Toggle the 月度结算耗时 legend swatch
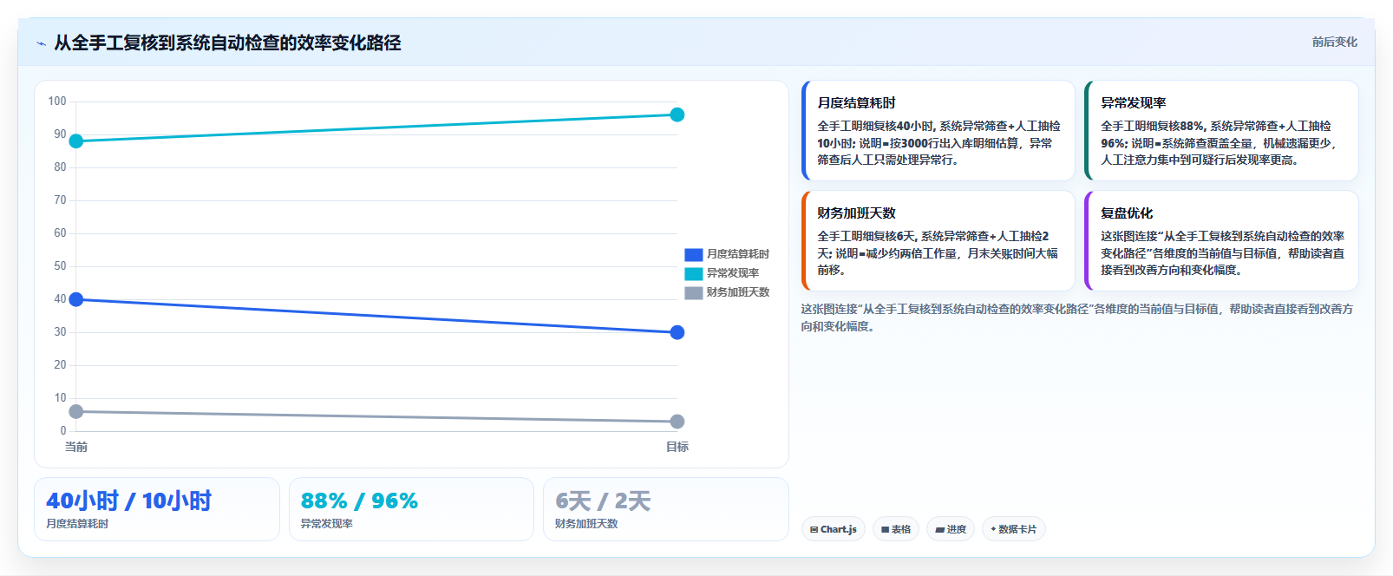 click(693, 254)
